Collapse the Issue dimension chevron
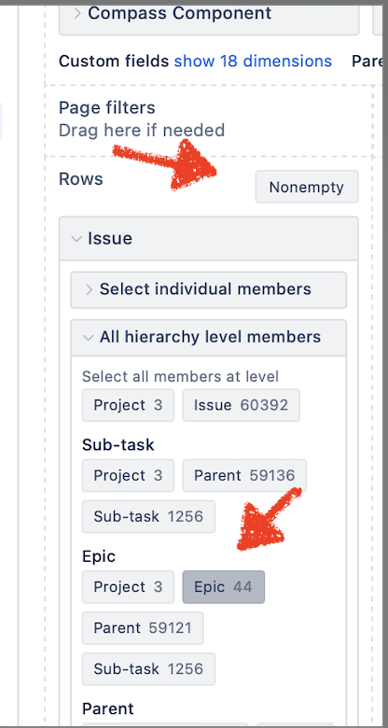 tap(76, 239)
